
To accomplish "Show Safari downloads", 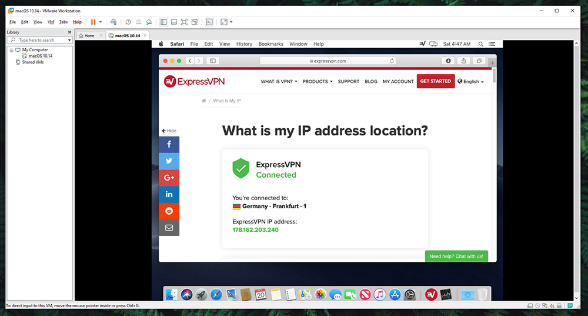I will click(x=448, y=61).
